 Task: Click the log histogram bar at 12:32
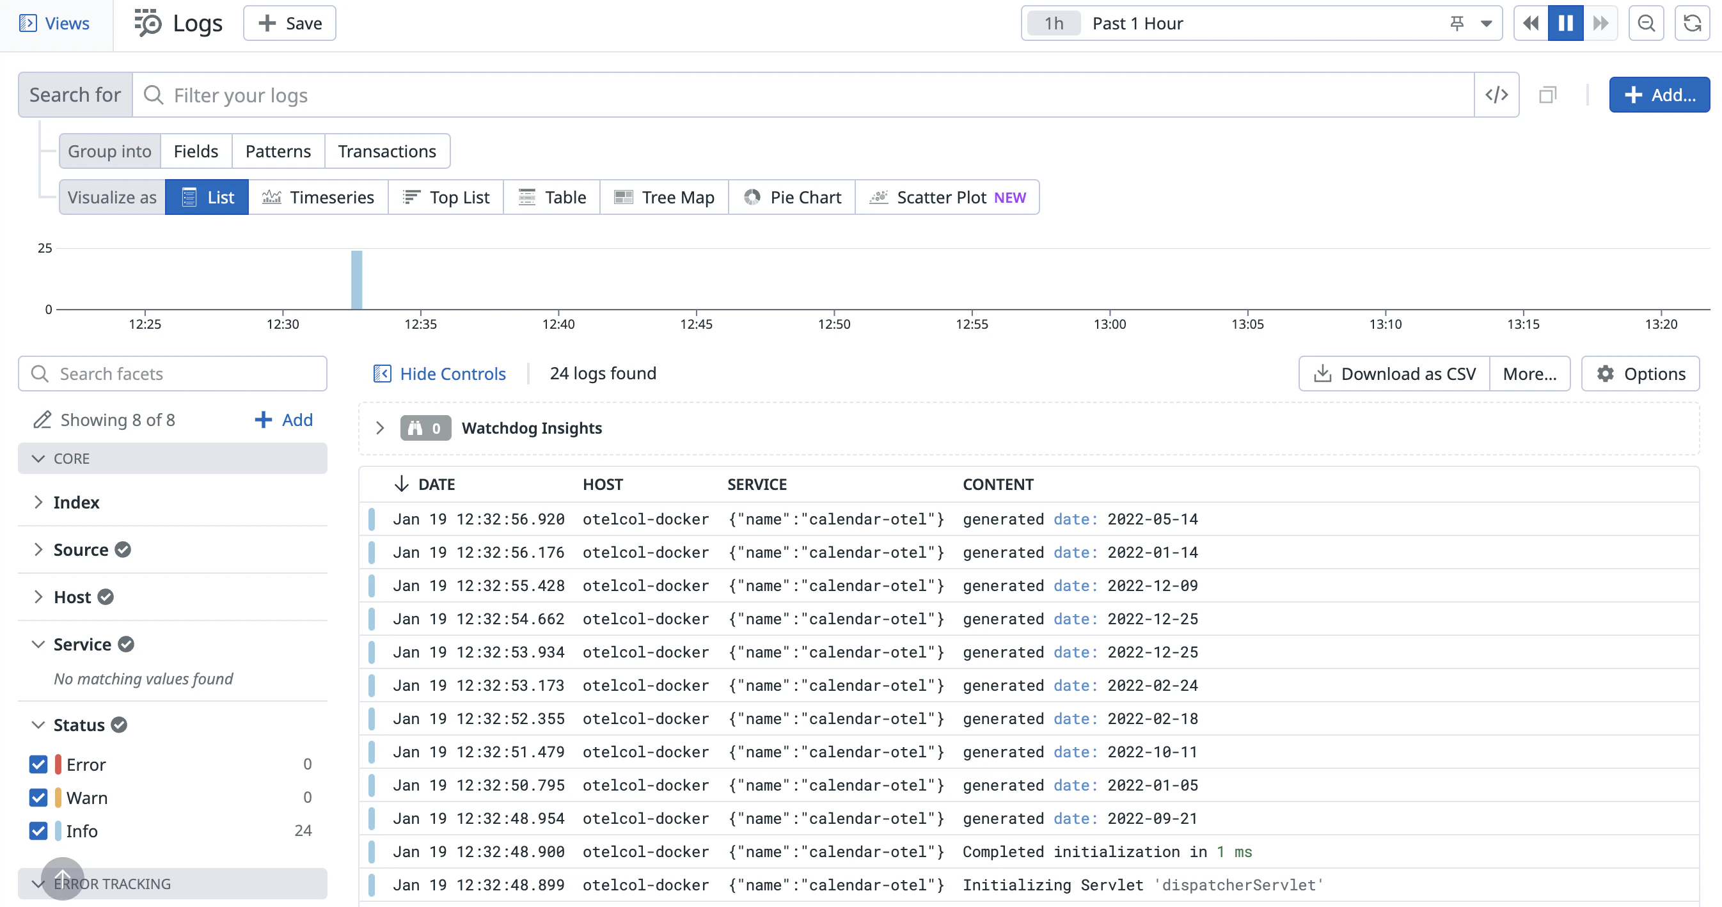tap(357, 280)
